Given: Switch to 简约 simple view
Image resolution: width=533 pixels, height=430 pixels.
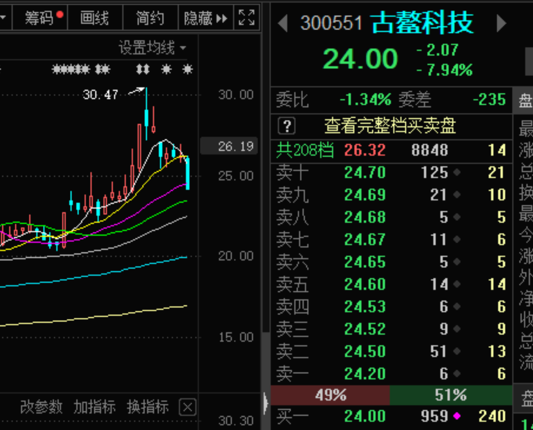Looking at the screenshot, I should click(150, 18).
